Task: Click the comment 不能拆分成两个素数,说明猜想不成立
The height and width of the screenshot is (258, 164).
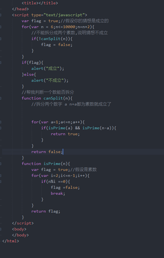Action: [x=70, y=33]
